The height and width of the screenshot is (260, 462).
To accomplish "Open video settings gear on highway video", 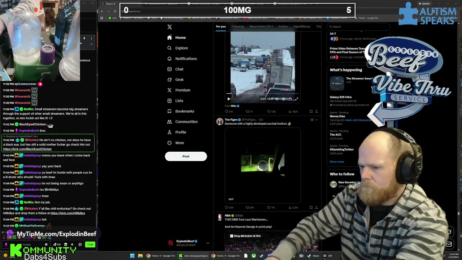I will [x=283, y=99].
